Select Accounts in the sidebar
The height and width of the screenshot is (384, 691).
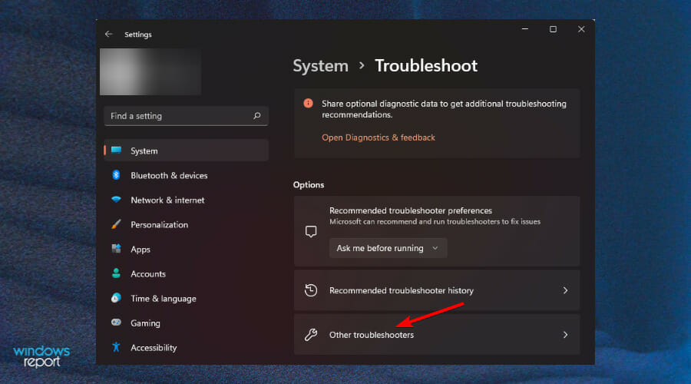click(x=186, y=273)
